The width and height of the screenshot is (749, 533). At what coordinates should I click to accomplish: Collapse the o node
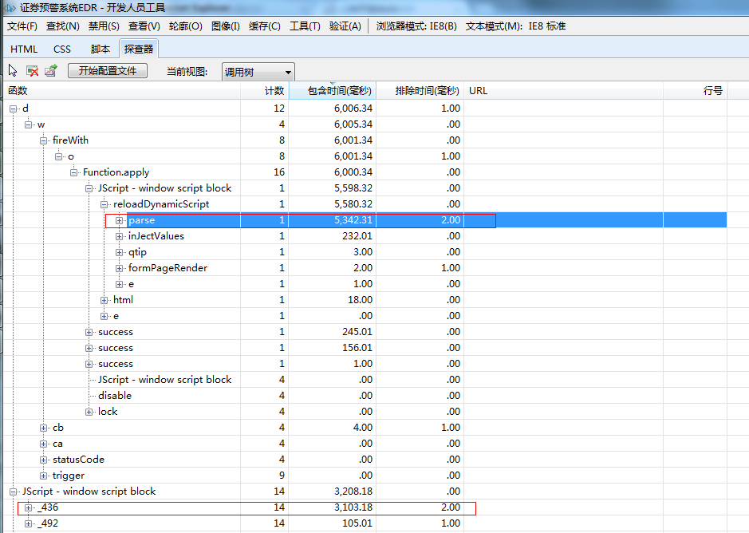point(59,157)
